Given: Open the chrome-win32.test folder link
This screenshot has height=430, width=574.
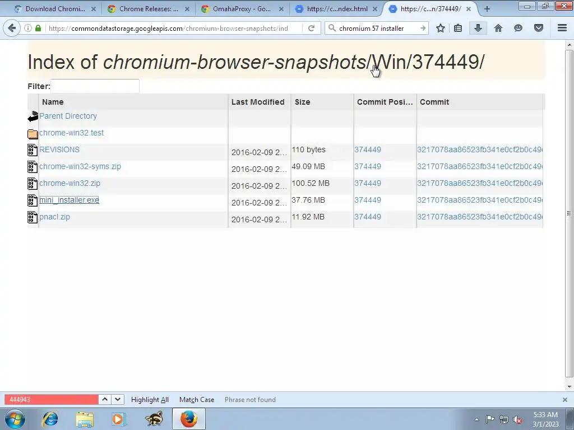Looking at the screenshot, I should click(71, 133).
